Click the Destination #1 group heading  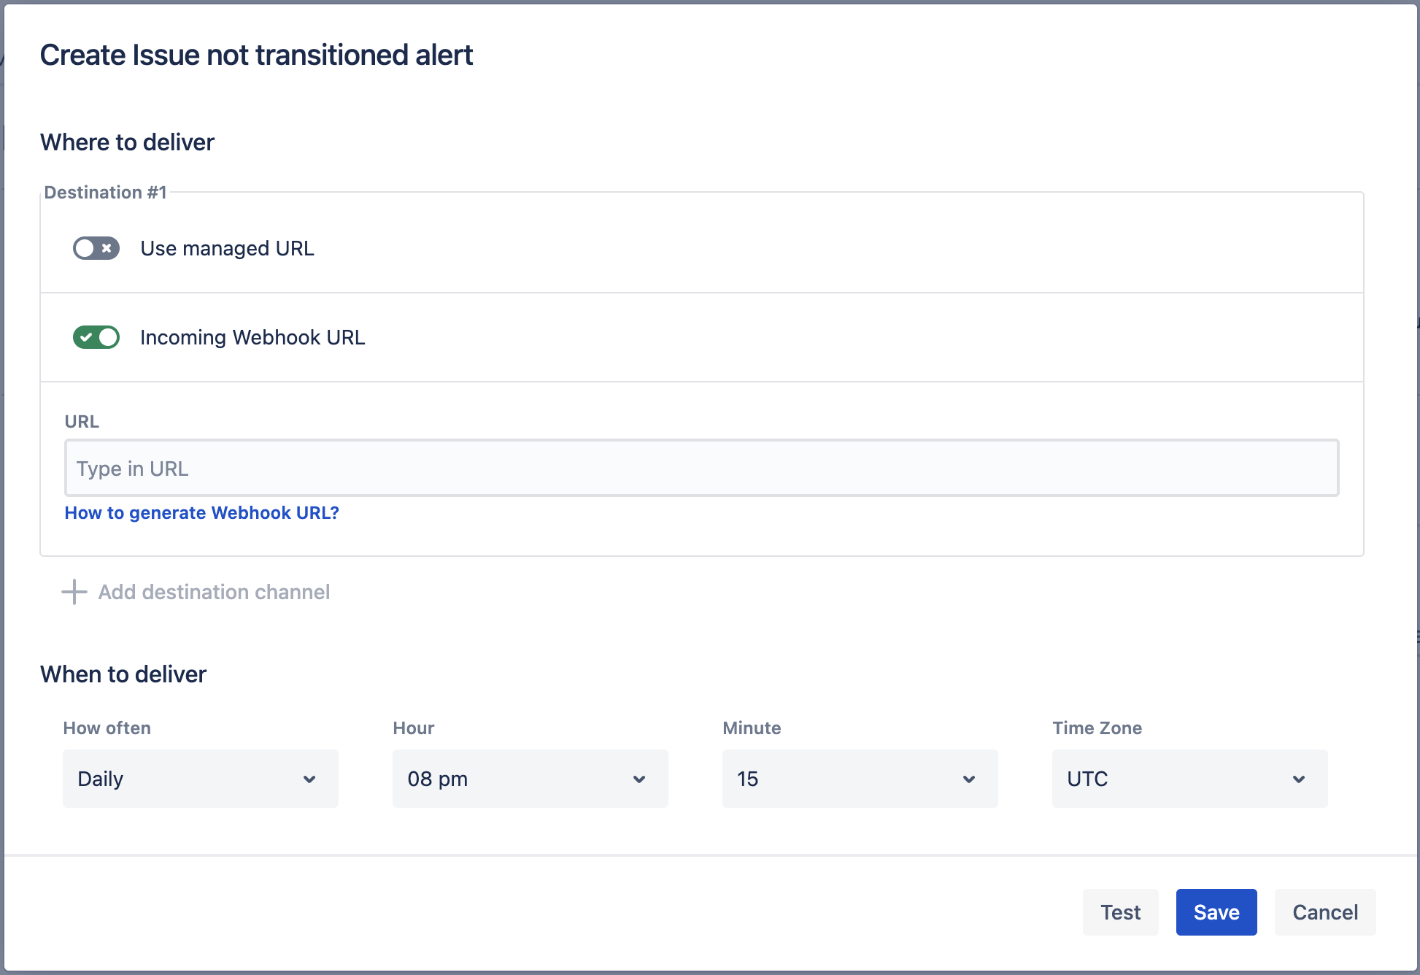tap(106, 193)
